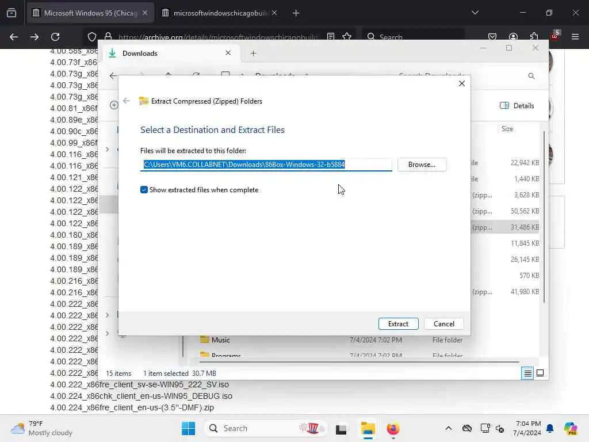Click the Extract button

click(x=398, y=323)
